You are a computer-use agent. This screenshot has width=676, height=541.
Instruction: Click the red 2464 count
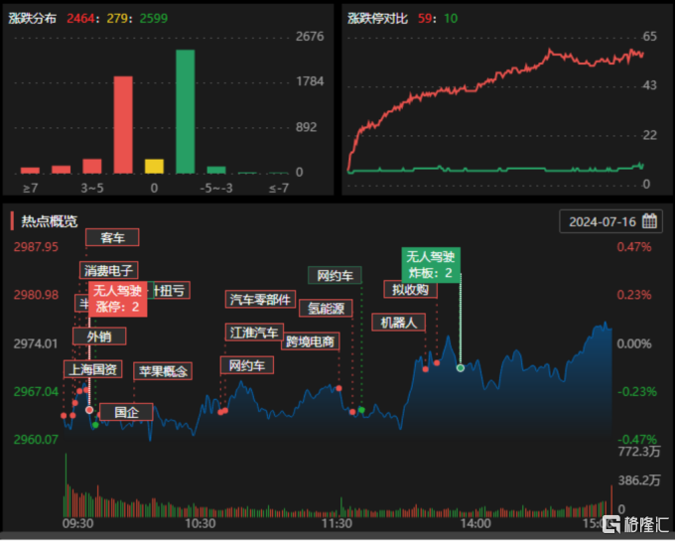[80, 18]
